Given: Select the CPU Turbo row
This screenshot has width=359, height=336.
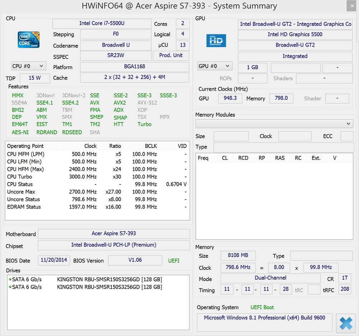Looking at the screenshot, I should 97,177.
